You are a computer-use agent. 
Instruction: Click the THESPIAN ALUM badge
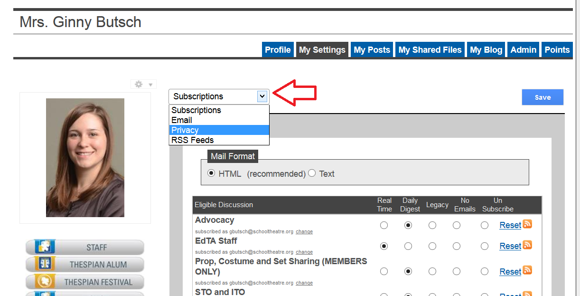[x=85, y=265]
